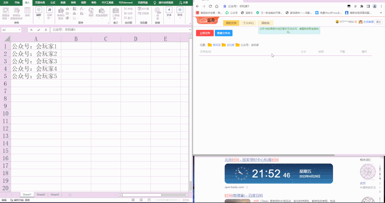The width and height of the screenshot is (385, 203).
Task: Switch to Page Break Preview in status bar
Action: point(149,200)
